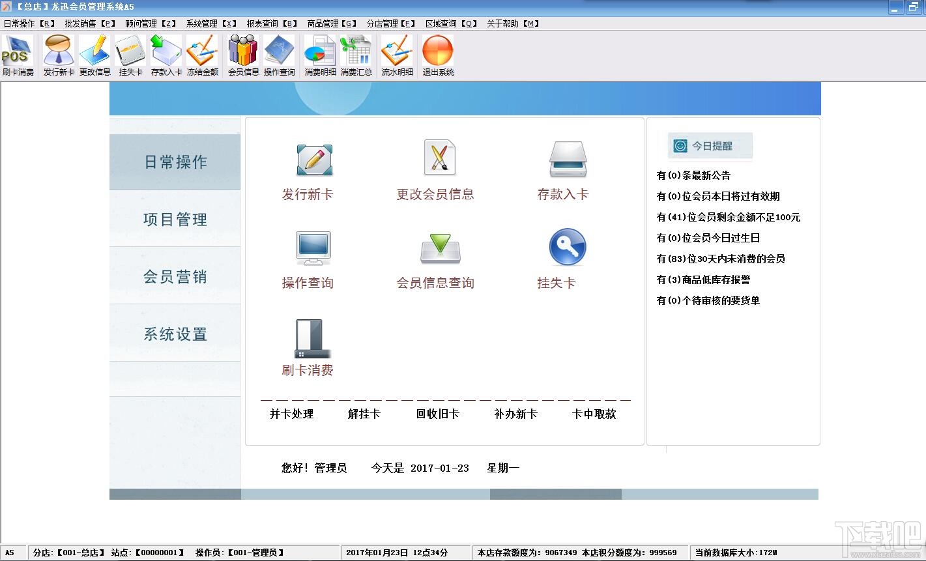Click the 补办新卡 link
The image size is (926, 561).
click(516, 414)
